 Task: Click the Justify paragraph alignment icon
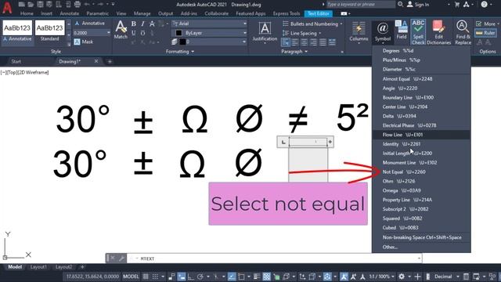pos(323,42)
